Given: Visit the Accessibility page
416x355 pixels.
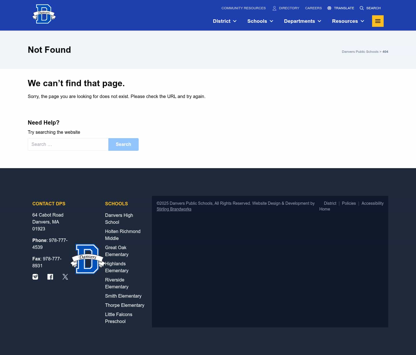Looking at the screenshot, I should pyautogui.click(x=372, y=203).
